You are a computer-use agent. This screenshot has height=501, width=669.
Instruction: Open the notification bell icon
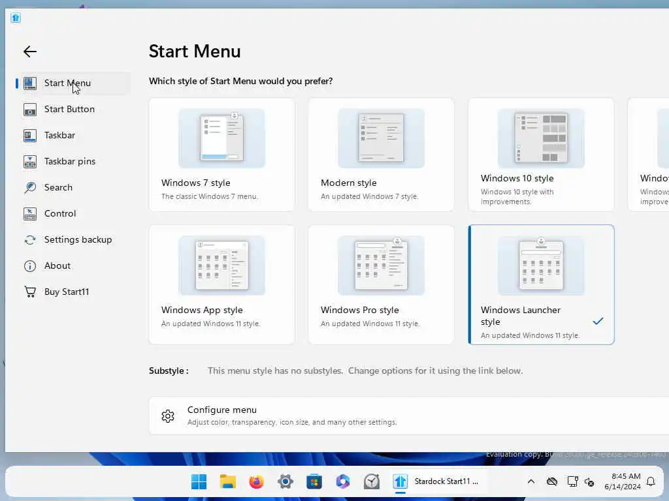tap(651, 481)
